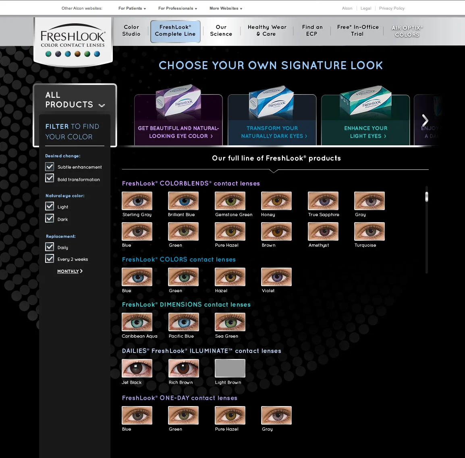Uncheck the Bold transformation filter

[x=50, y=178]
